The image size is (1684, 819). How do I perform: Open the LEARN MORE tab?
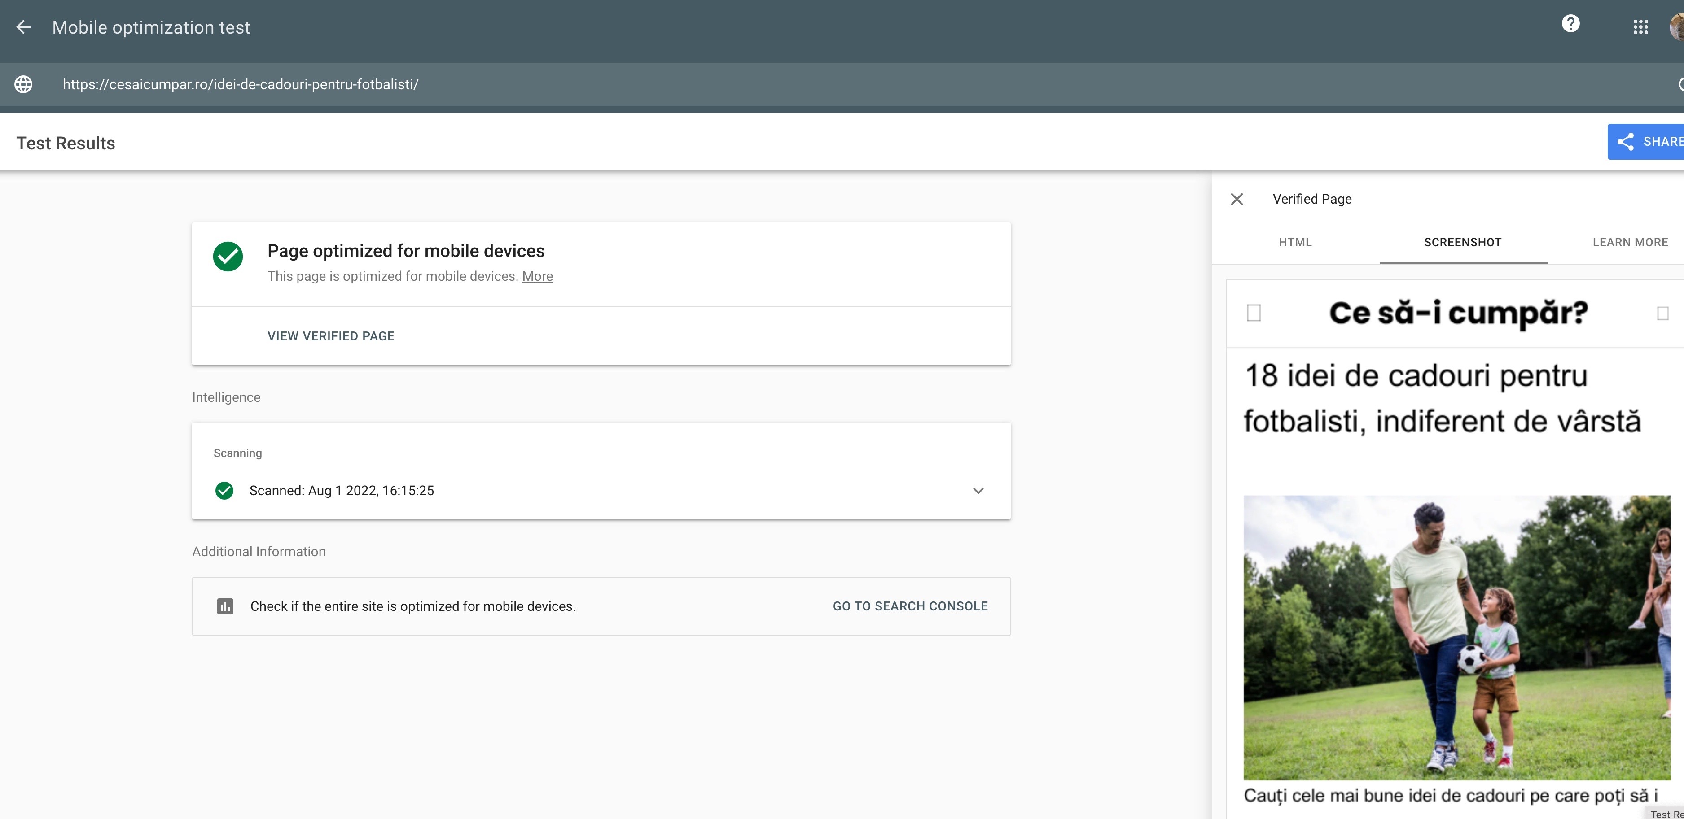pos(1630,242)
